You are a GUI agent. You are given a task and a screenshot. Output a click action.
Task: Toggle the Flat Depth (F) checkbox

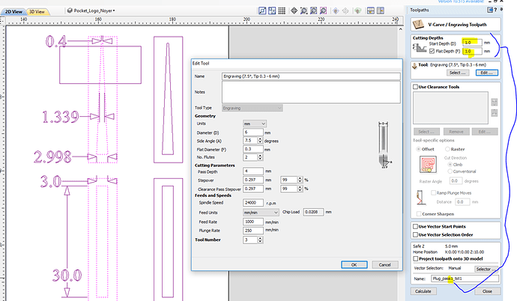pos(432,51)
